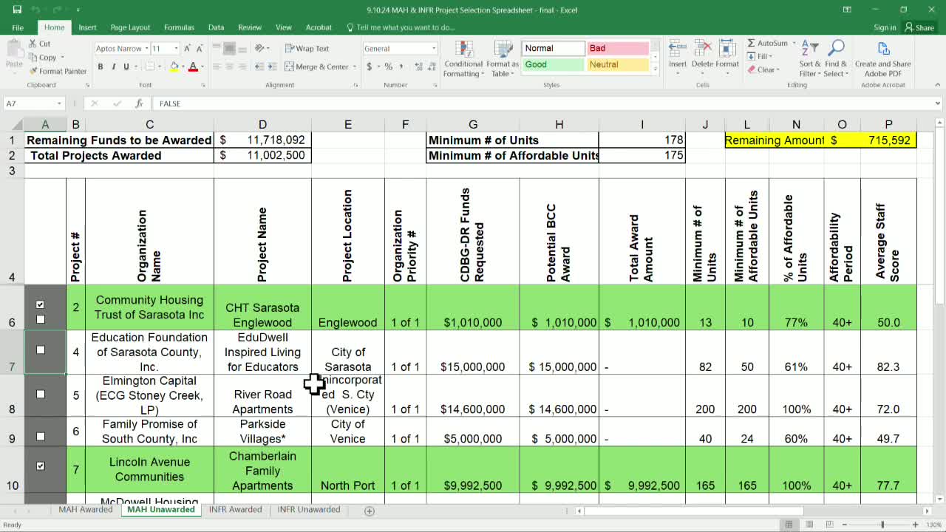Open Conditional Formatting
946x532 pixels.
(463, 59)
